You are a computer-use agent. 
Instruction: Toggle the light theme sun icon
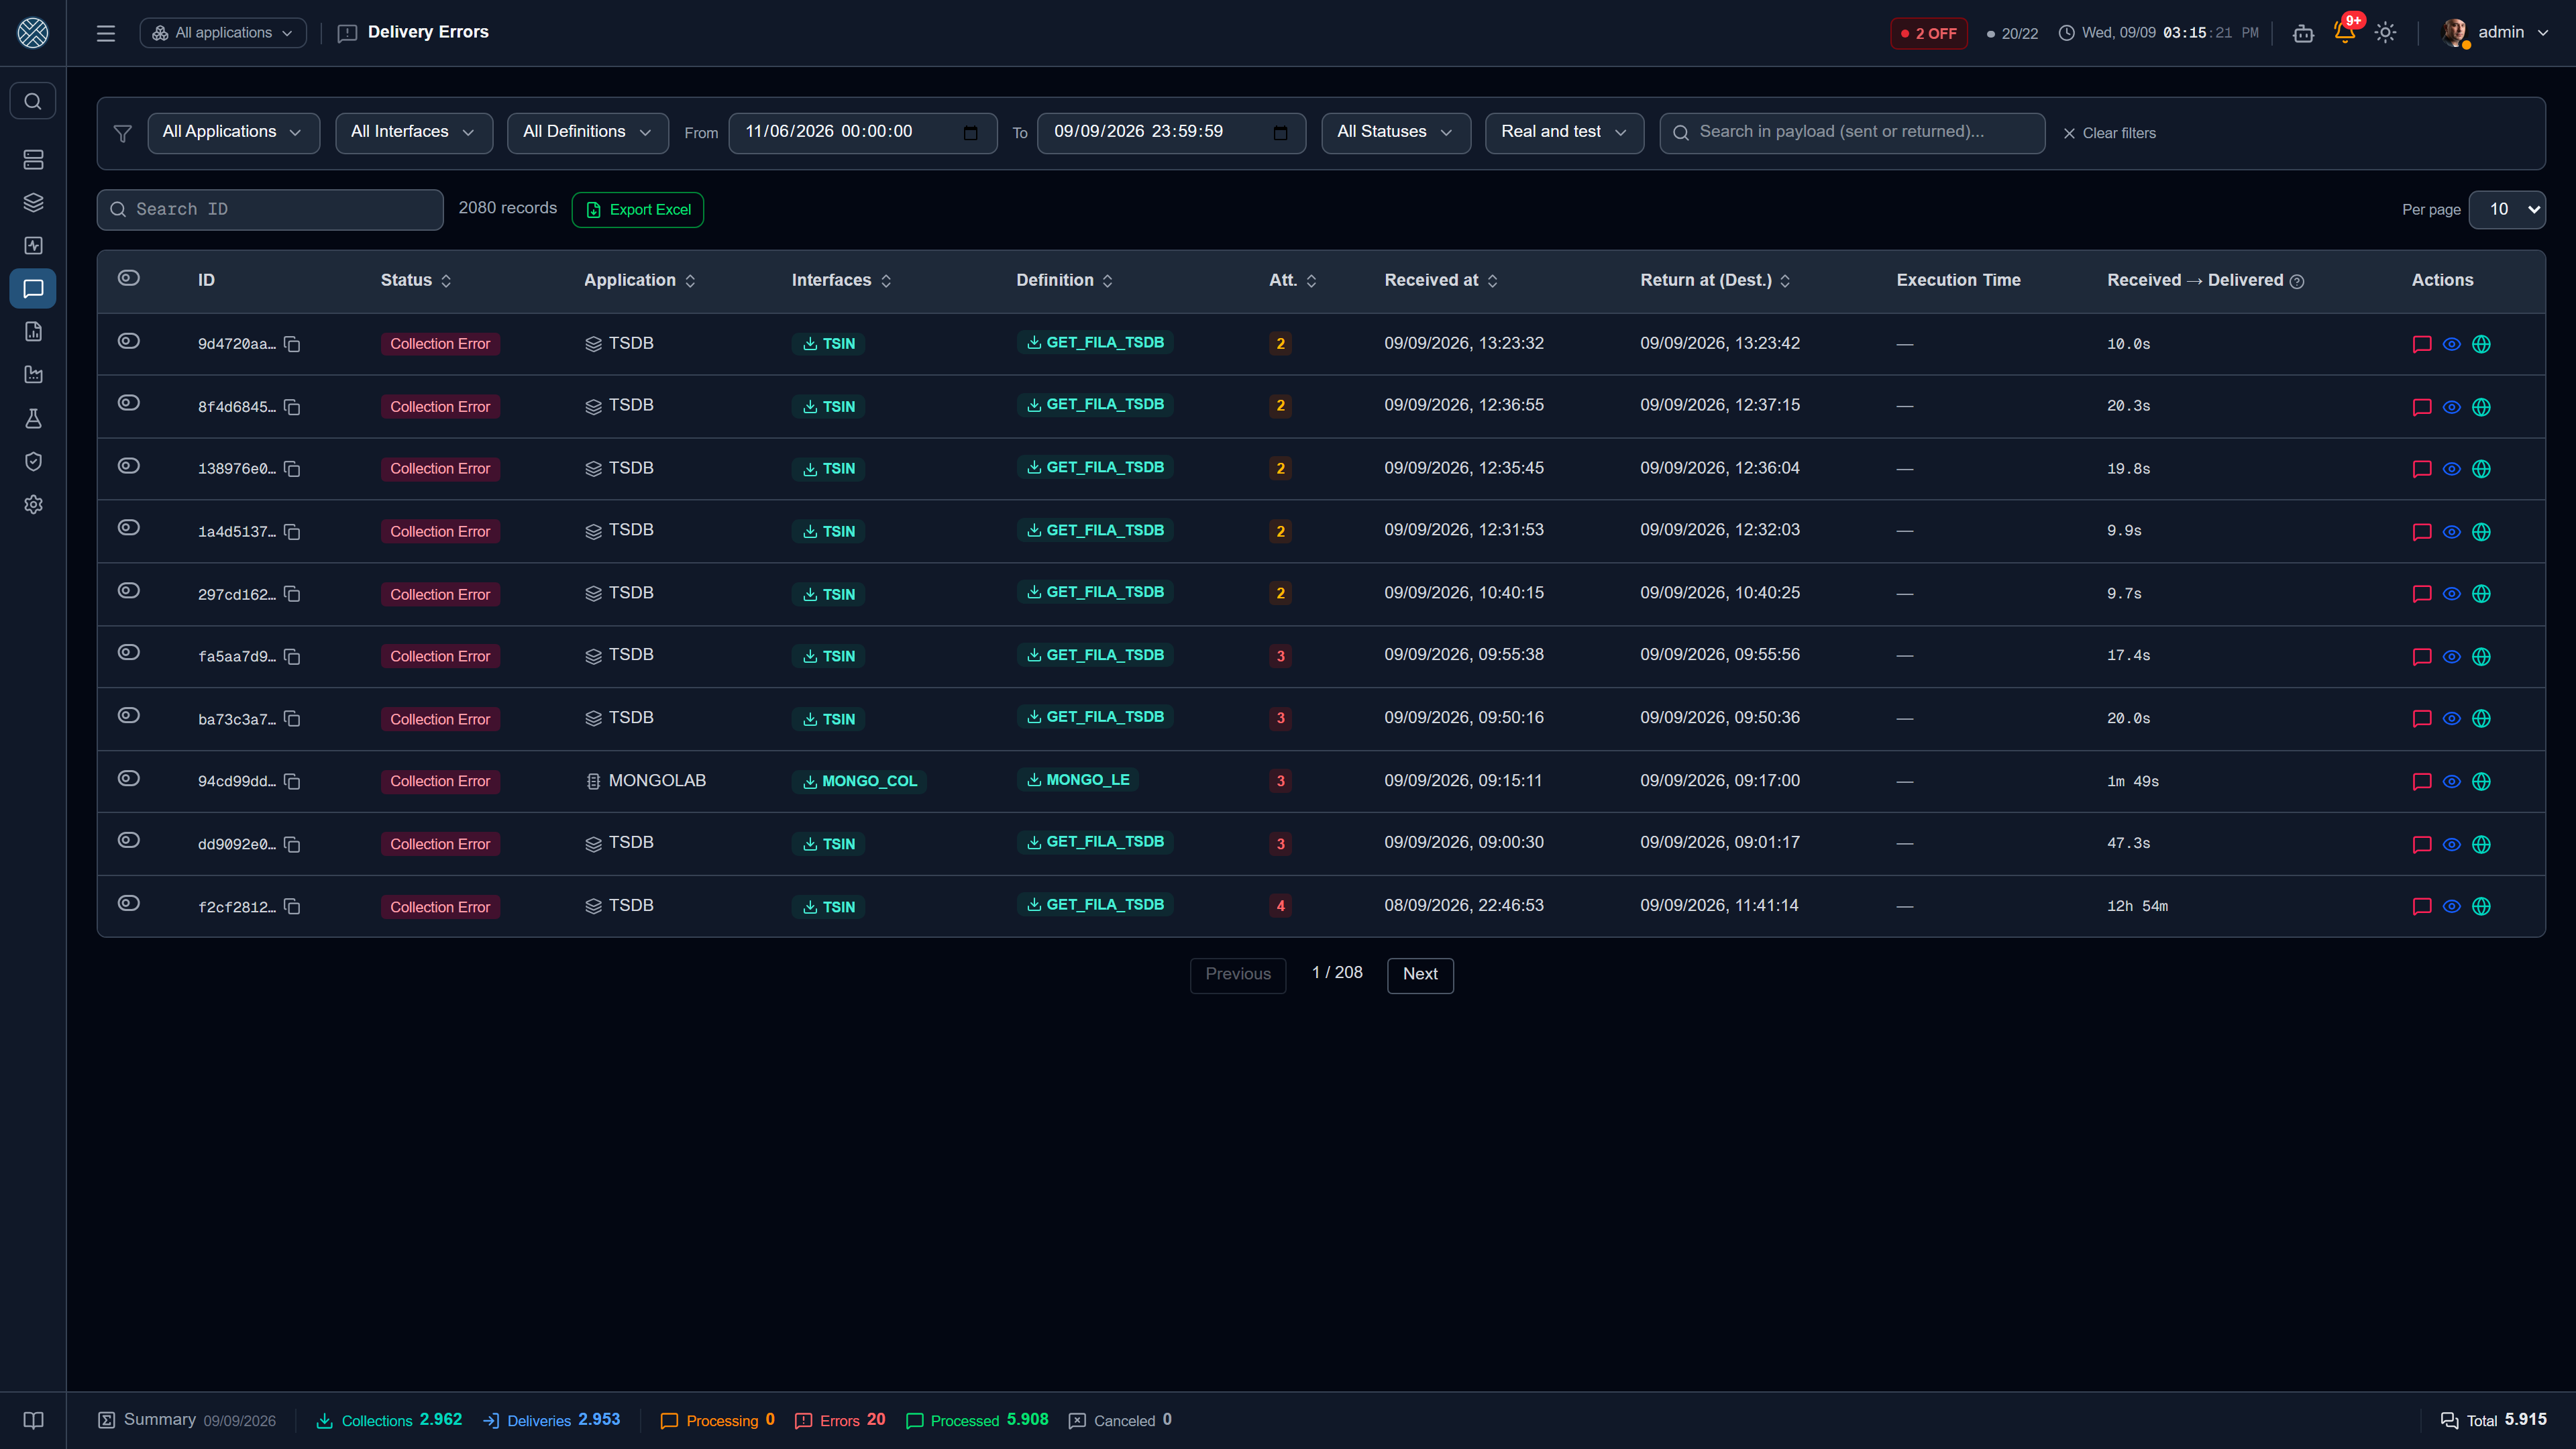tap(2386, 33)
